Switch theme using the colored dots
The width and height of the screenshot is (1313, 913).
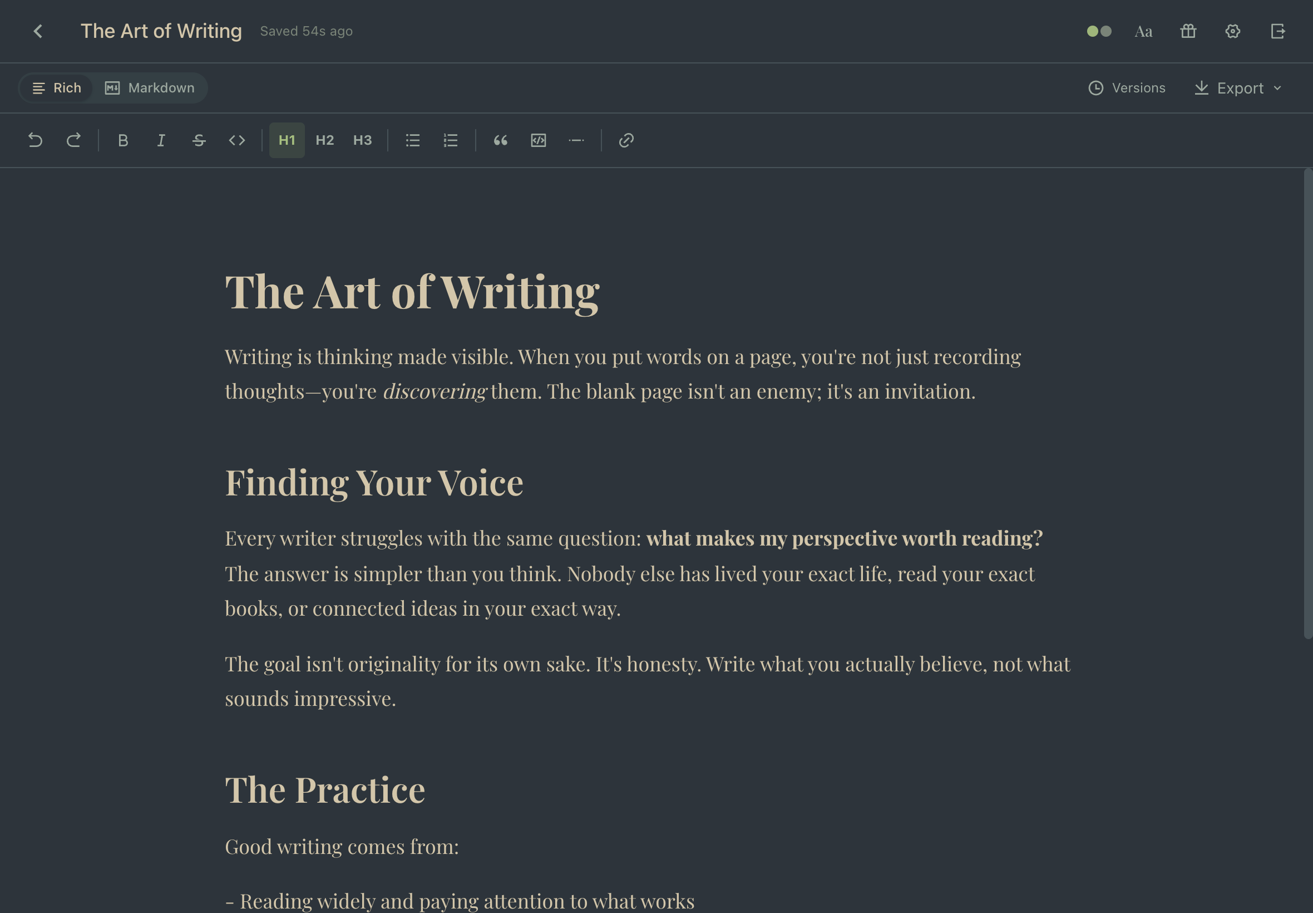pos(1099,32)
